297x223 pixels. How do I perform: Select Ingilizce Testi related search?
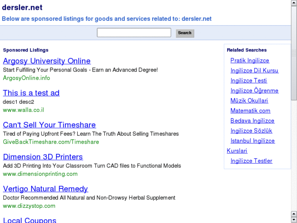[x=249, y=81]
